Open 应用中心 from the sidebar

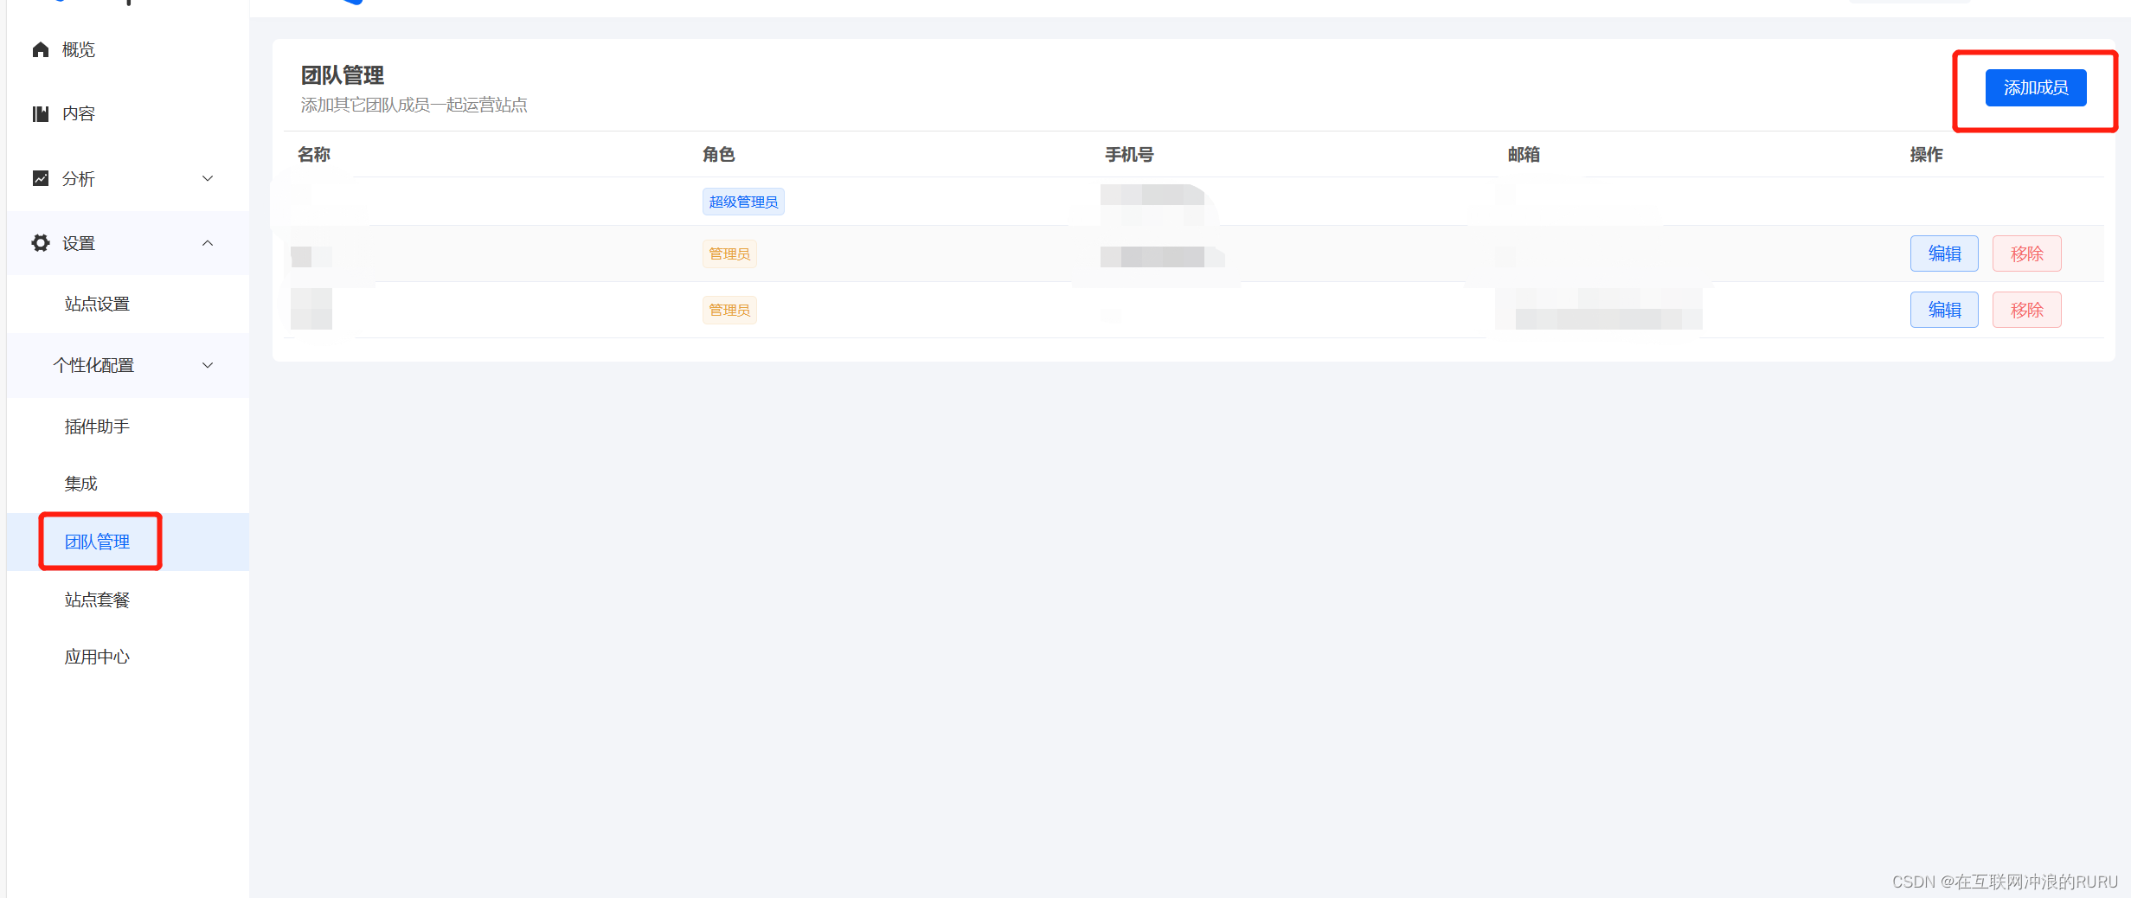(96, 656)
